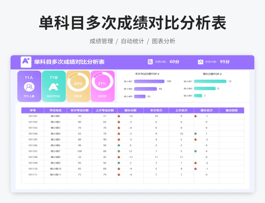This screenshot has height=203, width=265.
Task: Click the 本次考试分数 column header
Action: (79, 110)
